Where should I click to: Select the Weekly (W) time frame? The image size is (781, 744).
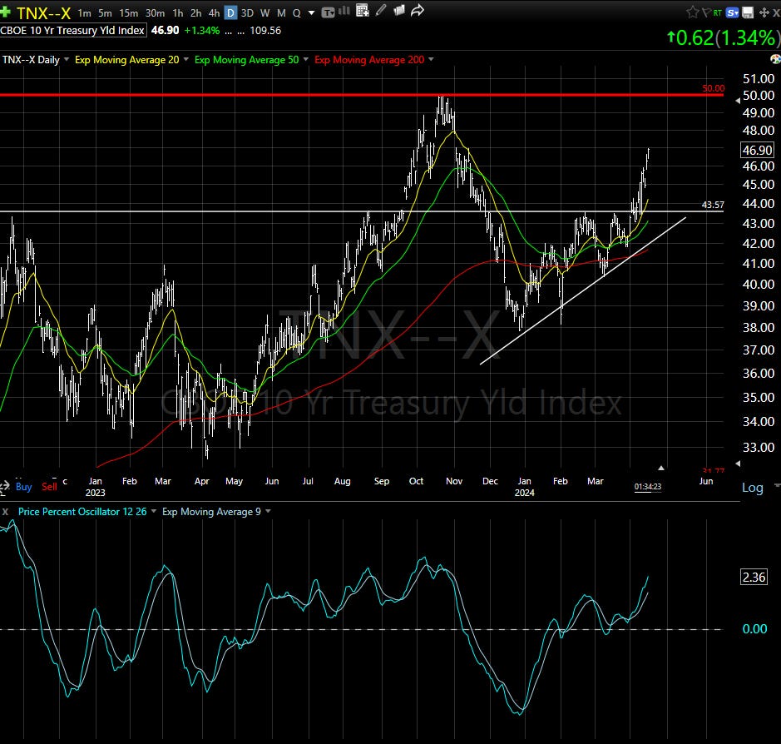[265, 13]
